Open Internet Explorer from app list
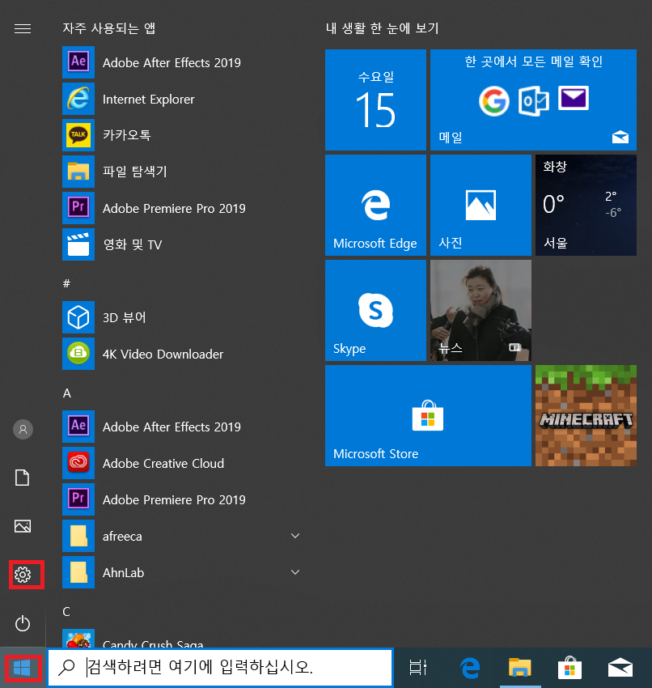This screenshot has width=652, height=688. [182, 100]
